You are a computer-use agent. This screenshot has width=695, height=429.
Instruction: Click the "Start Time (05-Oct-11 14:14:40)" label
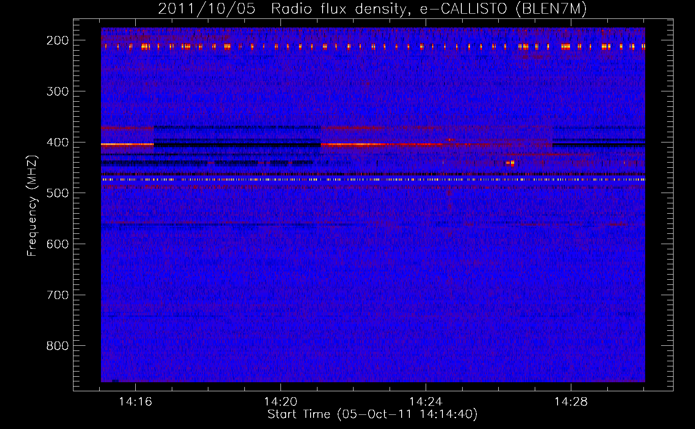pyautogui.click(x=372, y=414)
